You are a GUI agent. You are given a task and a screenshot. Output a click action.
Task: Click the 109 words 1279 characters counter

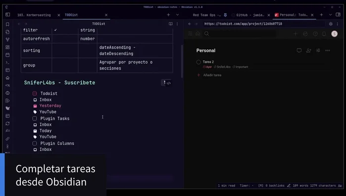314,186
